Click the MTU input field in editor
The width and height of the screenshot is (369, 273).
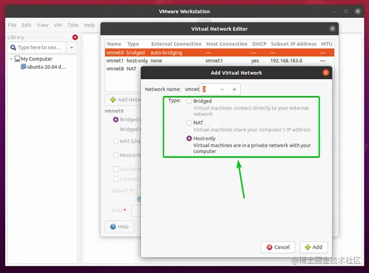point(136,211)
